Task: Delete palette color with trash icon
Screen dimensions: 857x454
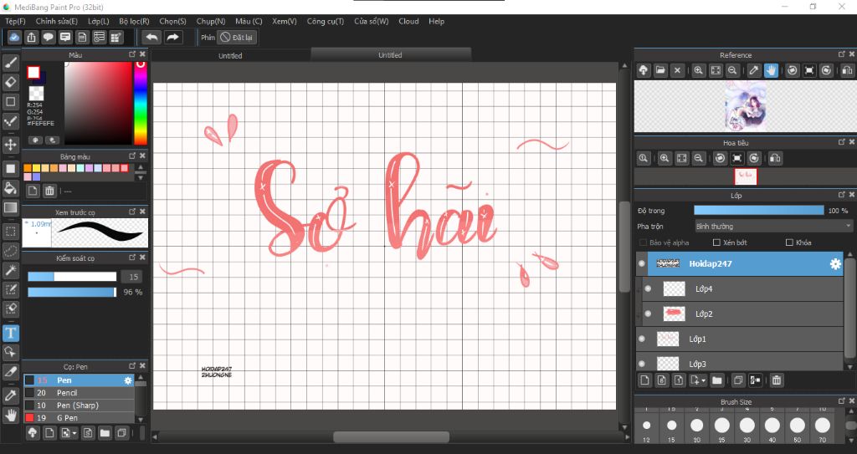Action: click(49, 191)
